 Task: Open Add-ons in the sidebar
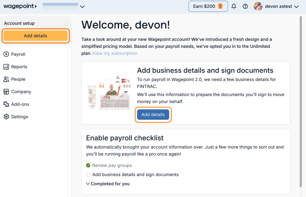pyautogui.click(x=16, y=104)
